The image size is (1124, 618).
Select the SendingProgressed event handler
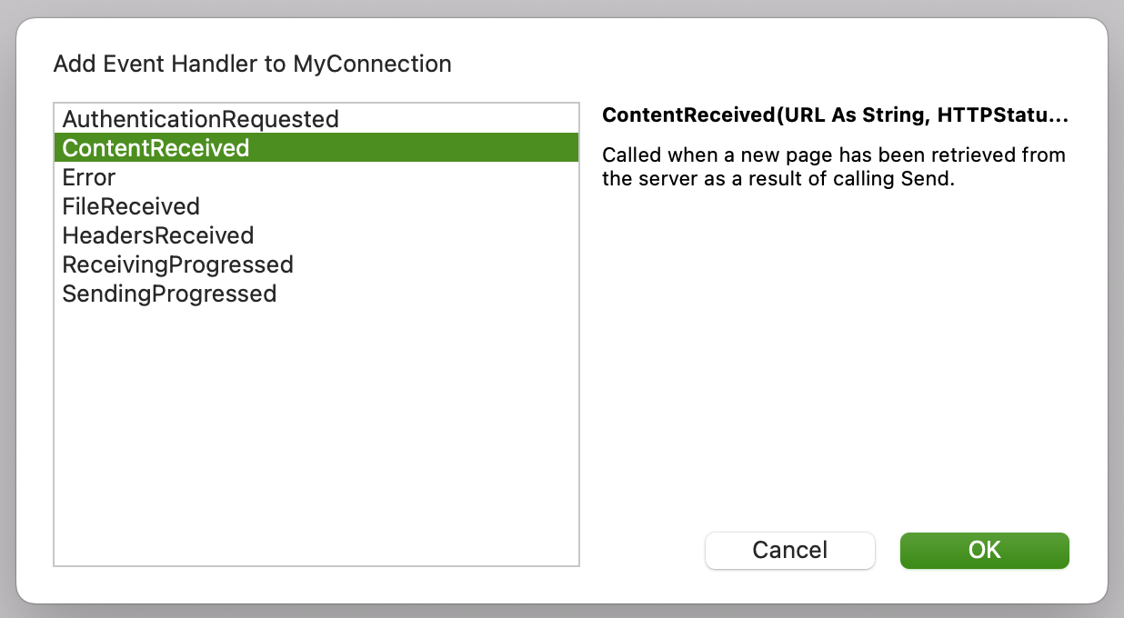click(x=169, y=294)
